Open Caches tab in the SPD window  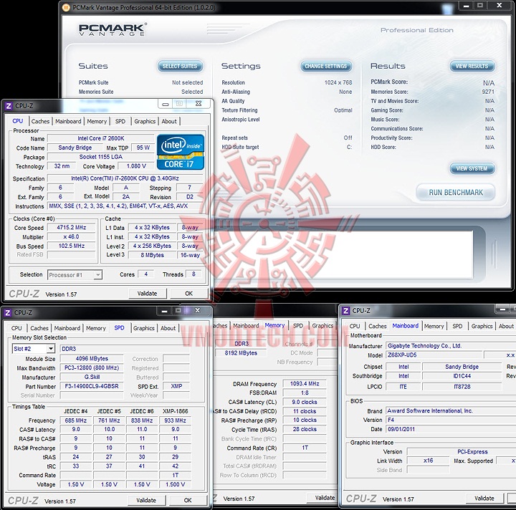(x=39, y=328)
